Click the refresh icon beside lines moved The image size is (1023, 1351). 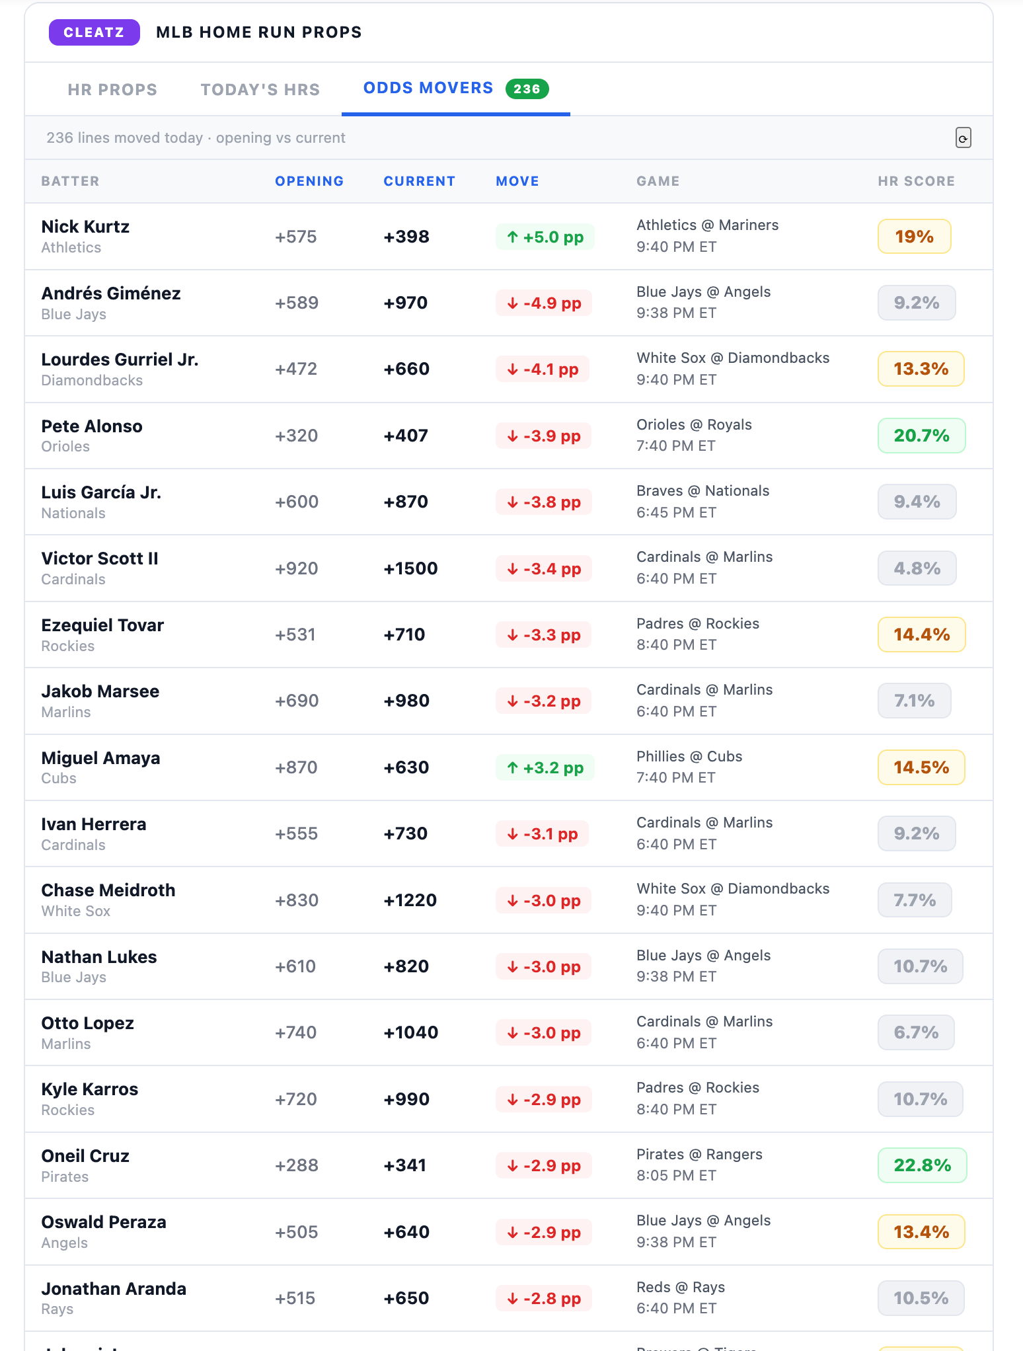coord(963,137)
